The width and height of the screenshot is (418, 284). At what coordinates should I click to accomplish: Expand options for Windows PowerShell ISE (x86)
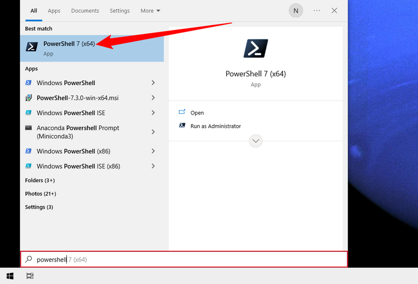[153, 166]
